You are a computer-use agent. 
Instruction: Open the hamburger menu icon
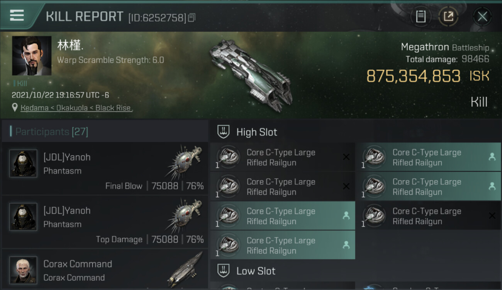pos(17,15)
